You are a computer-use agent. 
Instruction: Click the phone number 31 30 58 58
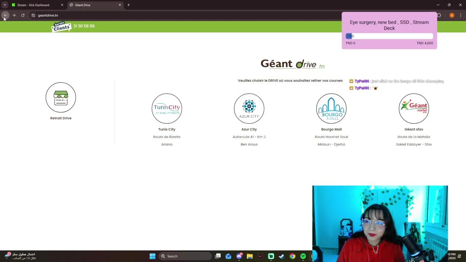pyautogui.click(x=84, y=26)
